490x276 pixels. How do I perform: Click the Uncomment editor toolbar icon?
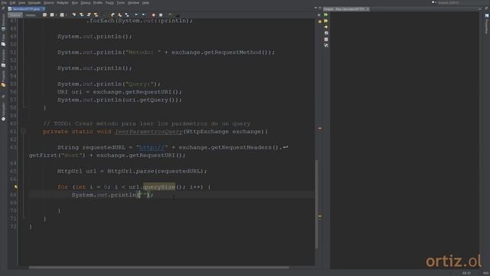(x=178, y=15)
